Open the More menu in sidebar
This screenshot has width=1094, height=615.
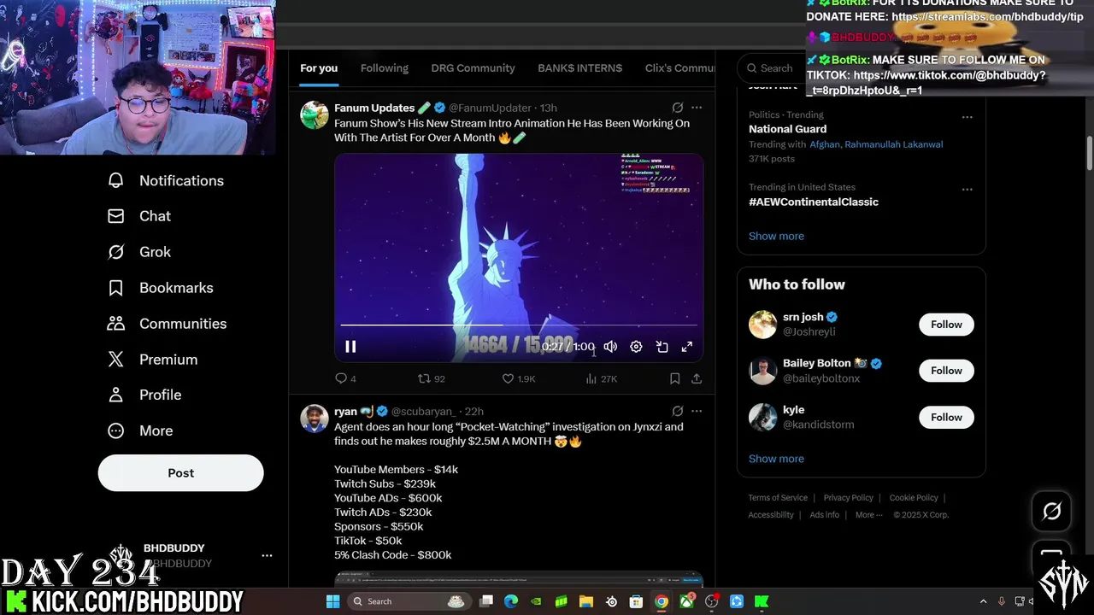pyautogui.click(x=140, y=430)
